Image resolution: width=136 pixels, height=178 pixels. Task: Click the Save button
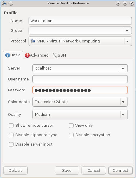(67, 170)
